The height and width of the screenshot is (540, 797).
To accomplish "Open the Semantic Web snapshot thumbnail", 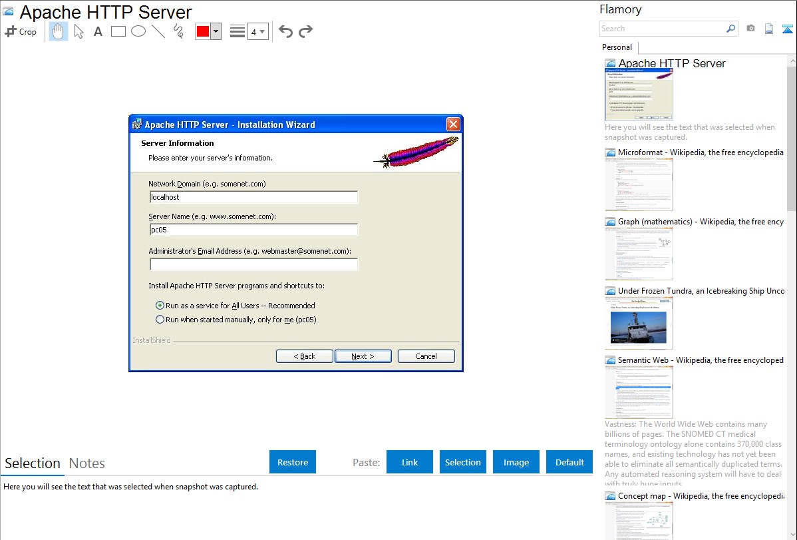I will tap(639, 392).
